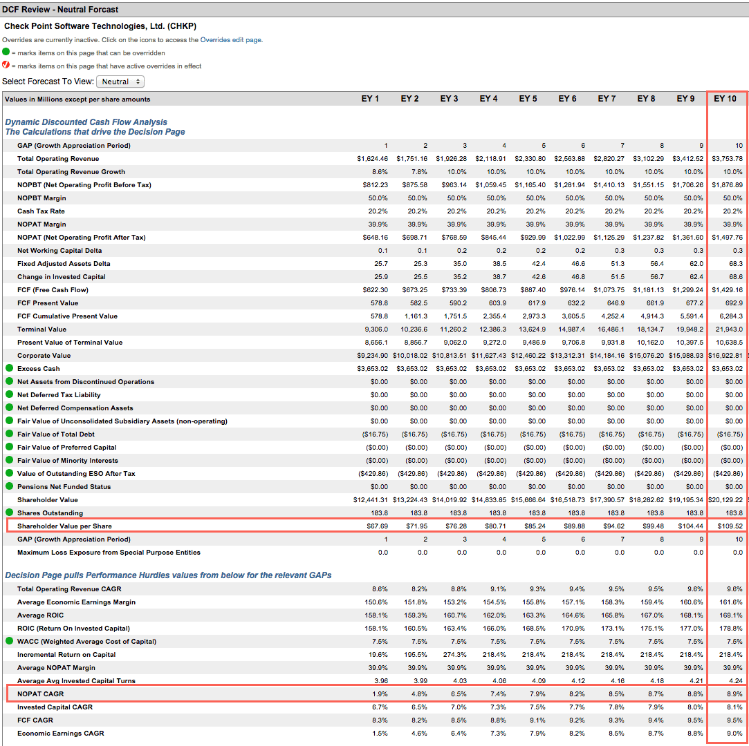Select the FCF Cumulative Present Value label

(67, 316)
